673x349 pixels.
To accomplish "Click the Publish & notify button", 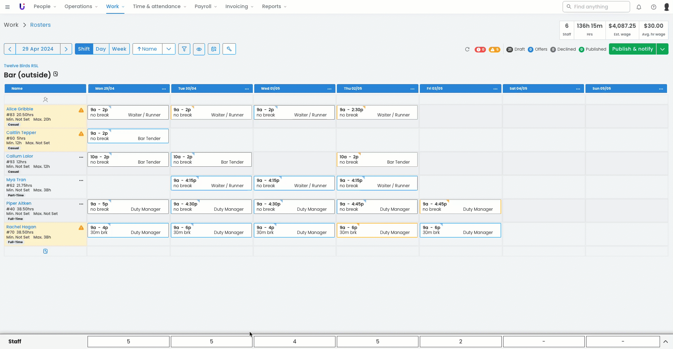I will pos(632,49).
